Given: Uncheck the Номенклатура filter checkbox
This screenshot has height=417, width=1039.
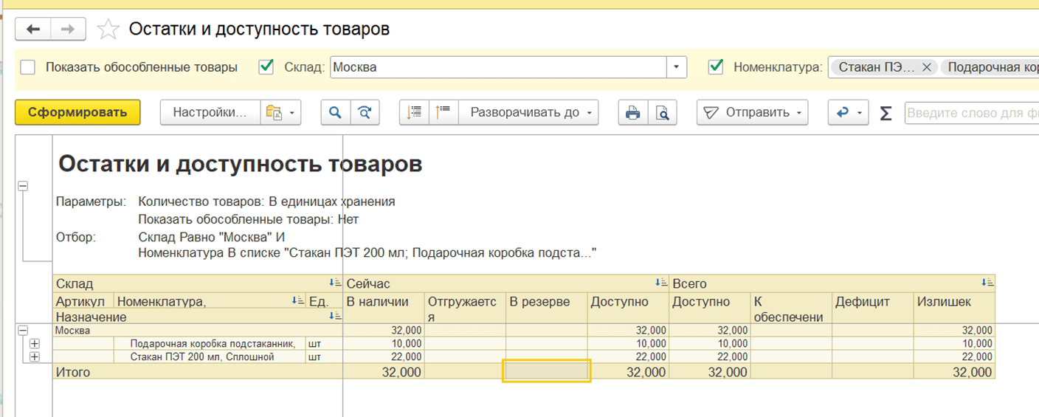Looking at the screenshot, I should pyautogui.click(x=715, y=67).
